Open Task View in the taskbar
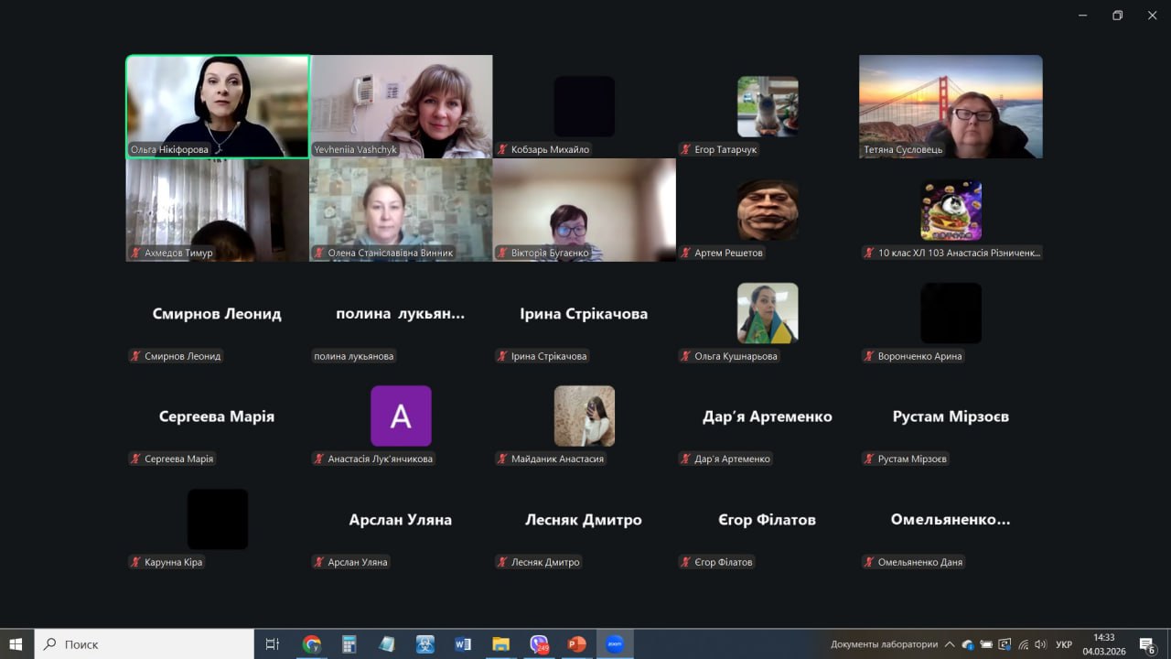Screen dimensions: 1171x659 click(x=272, y=644)
